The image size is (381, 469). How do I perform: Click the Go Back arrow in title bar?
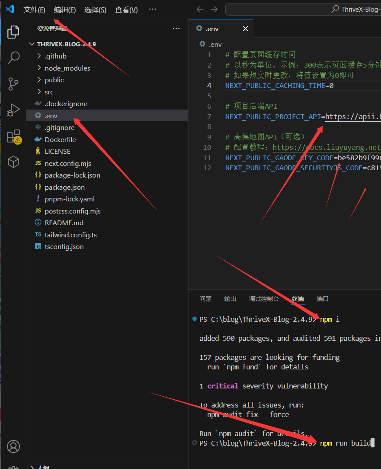[x=199, y=10]
